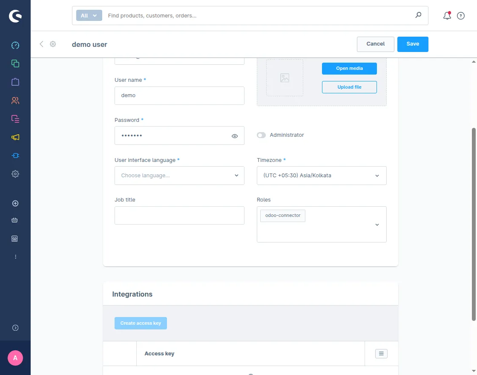
Task: Click the settings gear beside page title
Action: (53, 44)
